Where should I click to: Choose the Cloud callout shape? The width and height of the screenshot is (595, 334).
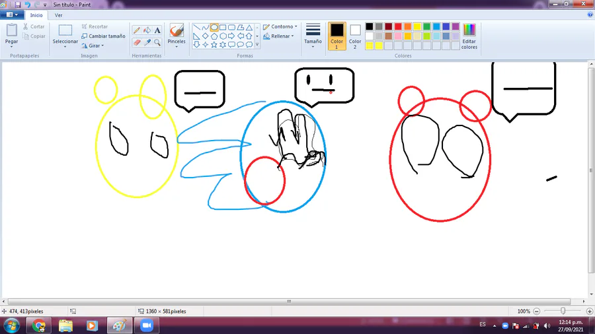pos(249,45)
